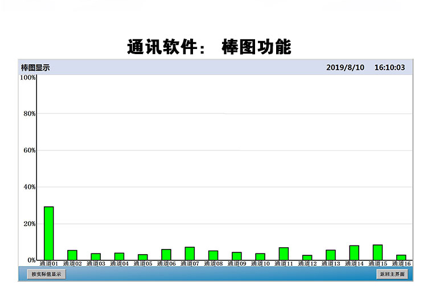Click the 按实际值显示 button

click(46, 274)
